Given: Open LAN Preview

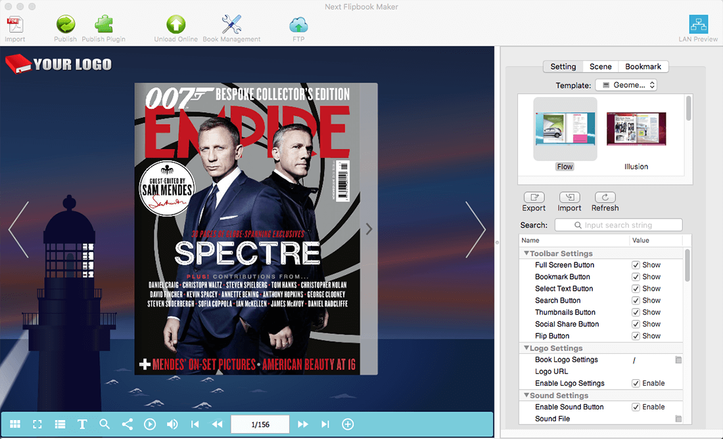Looking at the screenshot, I should point(698,25).
